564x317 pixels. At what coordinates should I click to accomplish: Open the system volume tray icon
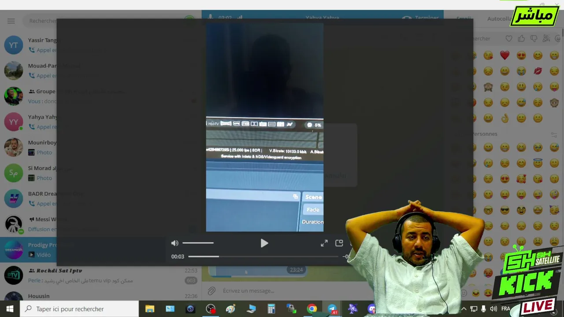[x=493, y=309]
